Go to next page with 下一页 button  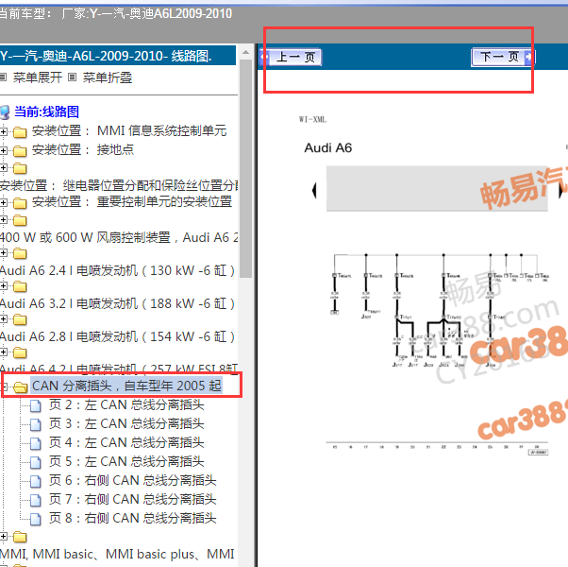click(503, 57)
